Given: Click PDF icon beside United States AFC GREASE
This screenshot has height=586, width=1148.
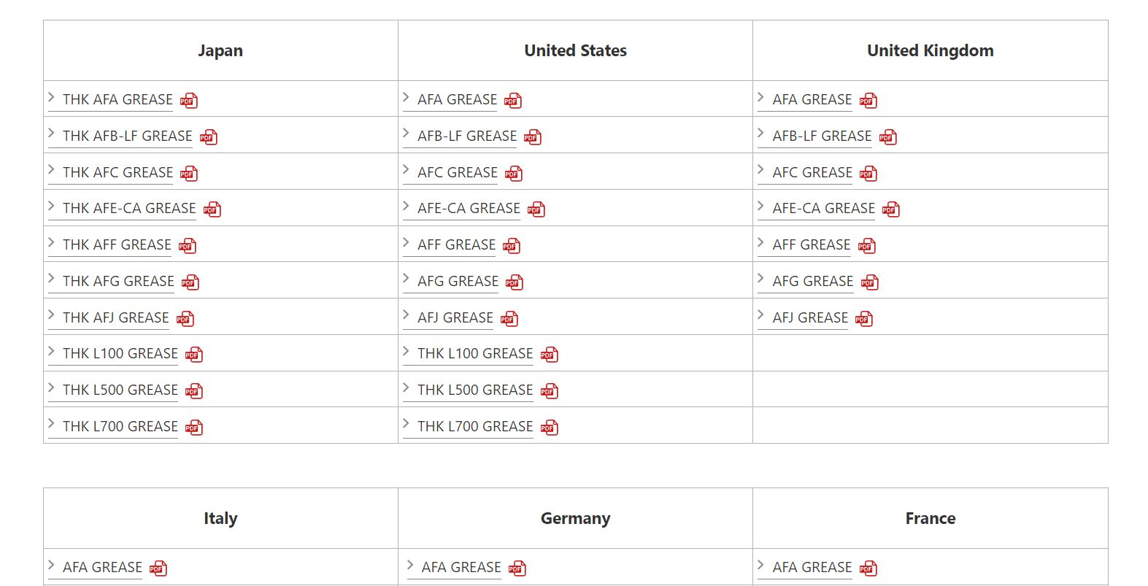Looking at the screenshot, I should (514, 174).
